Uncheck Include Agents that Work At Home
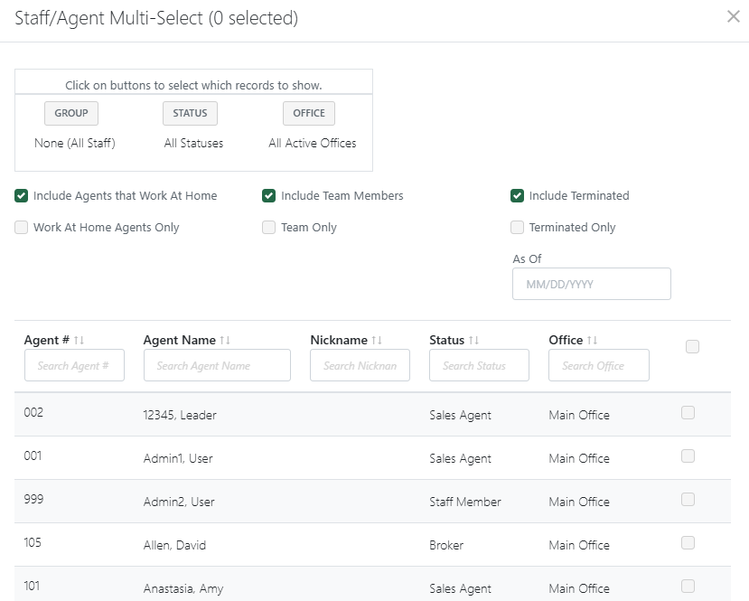This screenshot has width=749, height=601. 21,195
